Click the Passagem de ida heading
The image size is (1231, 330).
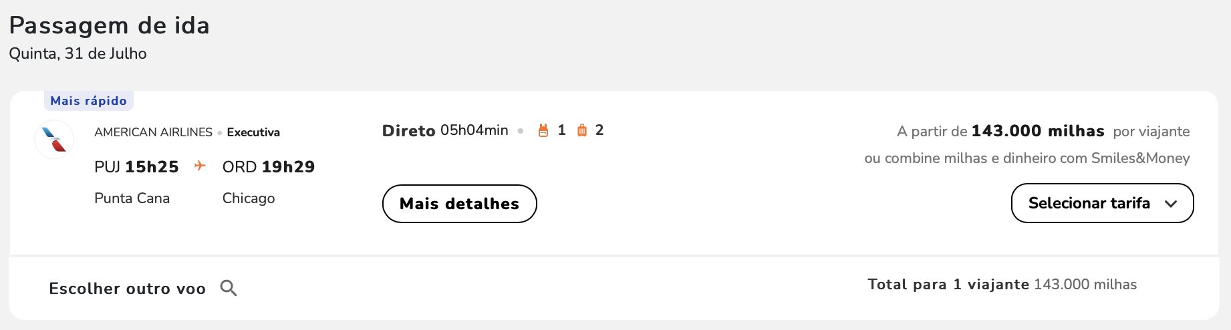[x=109, y=25]
